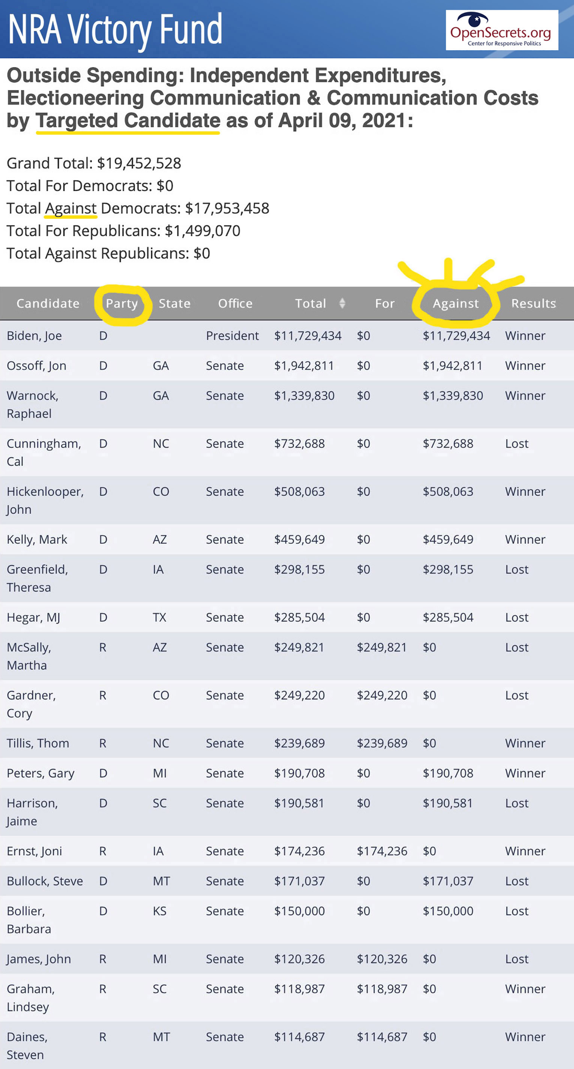
Task: Click the OpenSecrets.org logo
Action: [x=502, y=30]
